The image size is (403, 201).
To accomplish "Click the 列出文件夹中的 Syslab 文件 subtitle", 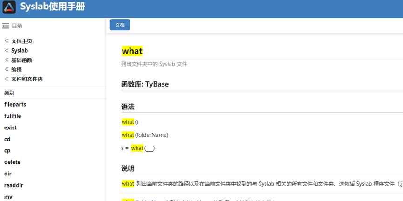I will [154, 64].
